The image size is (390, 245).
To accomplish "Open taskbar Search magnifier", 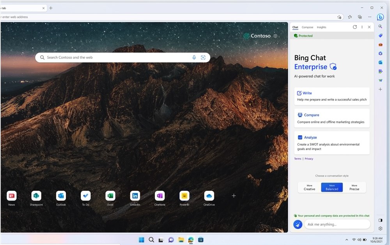I will click(151, 240).
